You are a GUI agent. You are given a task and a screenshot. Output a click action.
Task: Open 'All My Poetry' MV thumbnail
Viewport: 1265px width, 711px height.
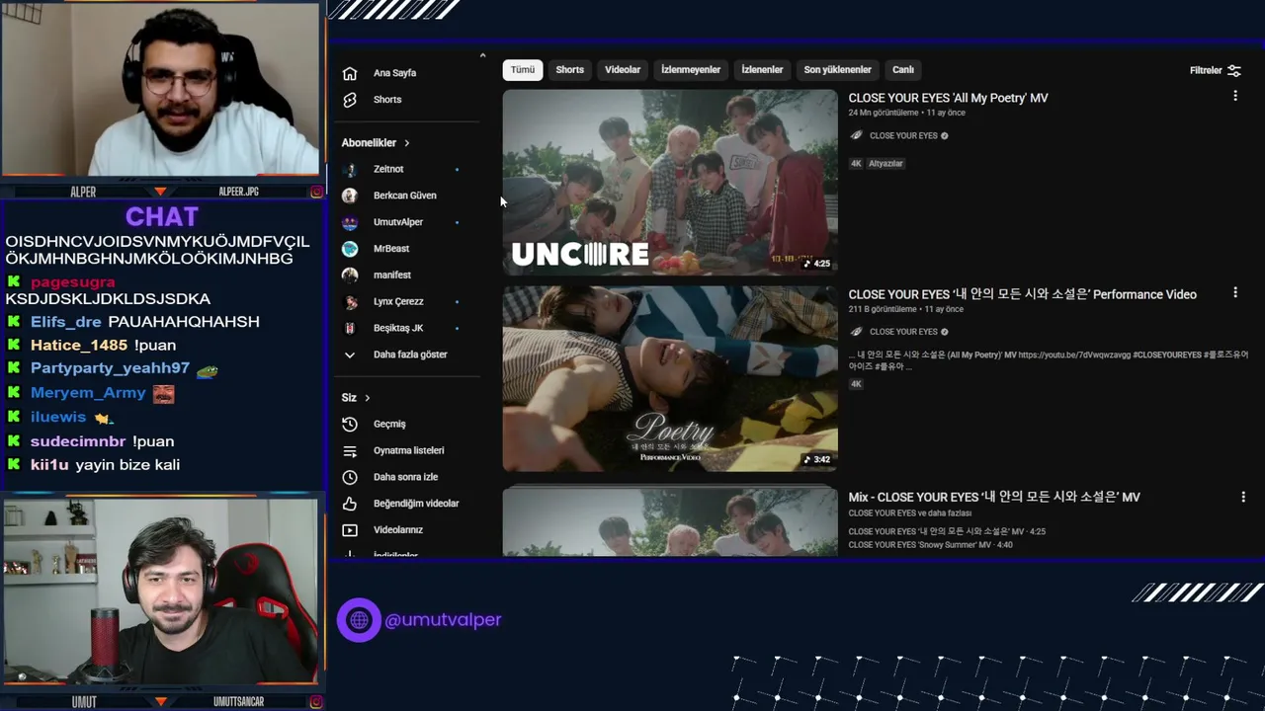(x=670, y=183)
